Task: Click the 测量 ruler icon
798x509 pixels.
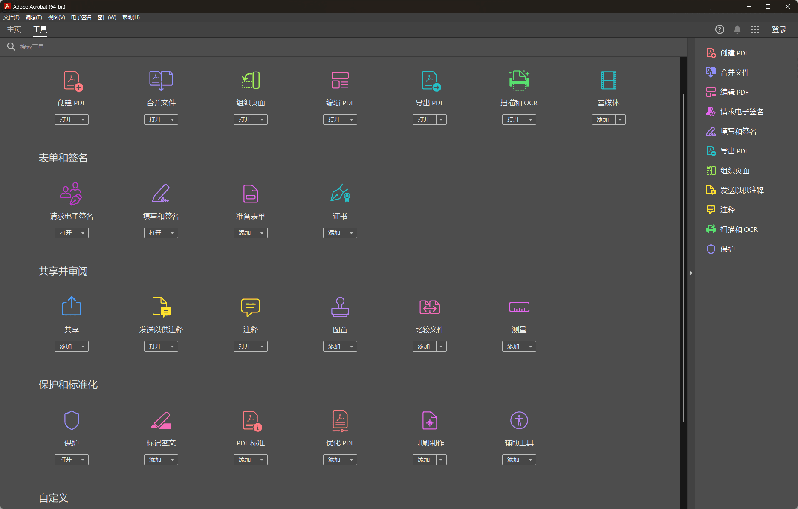Action: (519, 307)
